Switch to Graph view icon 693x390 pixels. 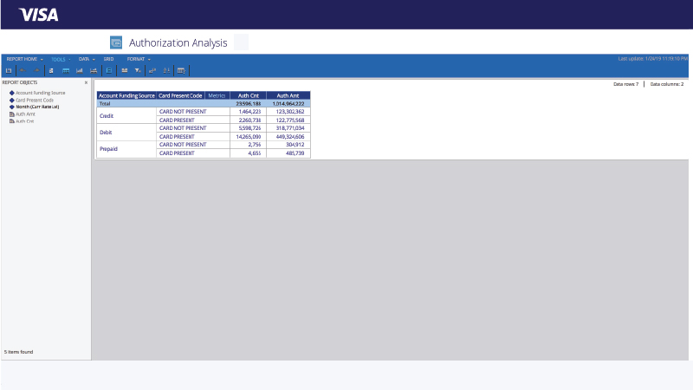point(80,70)
